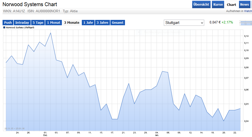
Task: Switch to the Übersicht tab
Action: (201, 5)
